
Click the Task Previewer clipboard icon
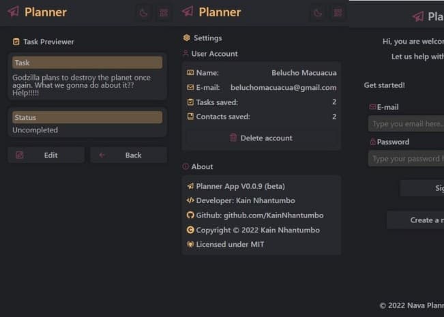(x=16, y=42)
